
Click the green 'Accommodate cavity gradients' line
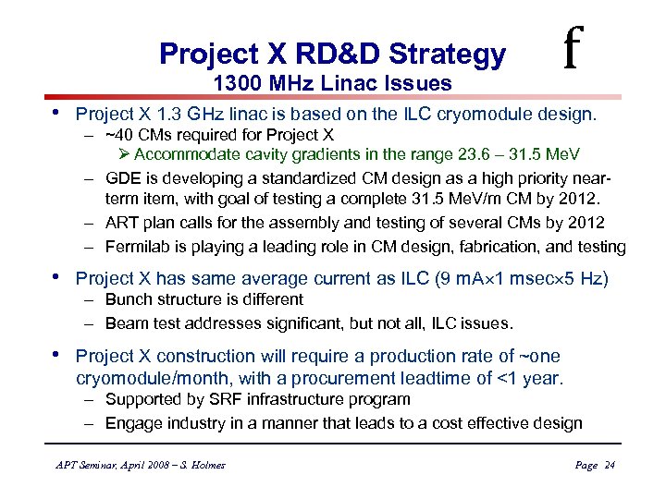[357, 154]
